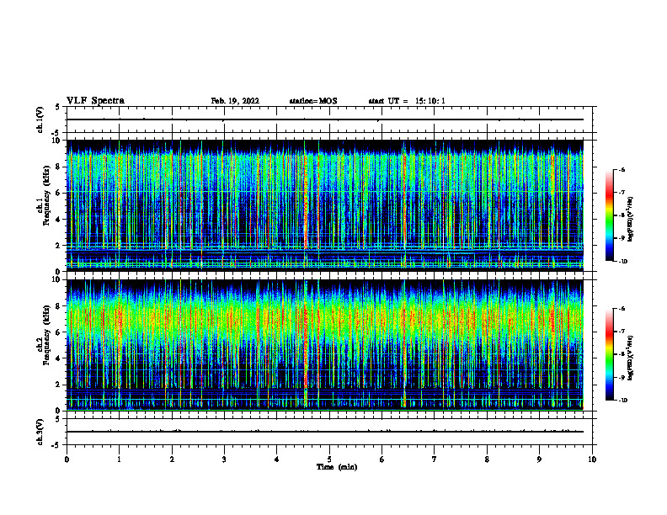Click the ch.1 voltage waveform trace
This screenshot has width=667, height=515.
point(325,119)
